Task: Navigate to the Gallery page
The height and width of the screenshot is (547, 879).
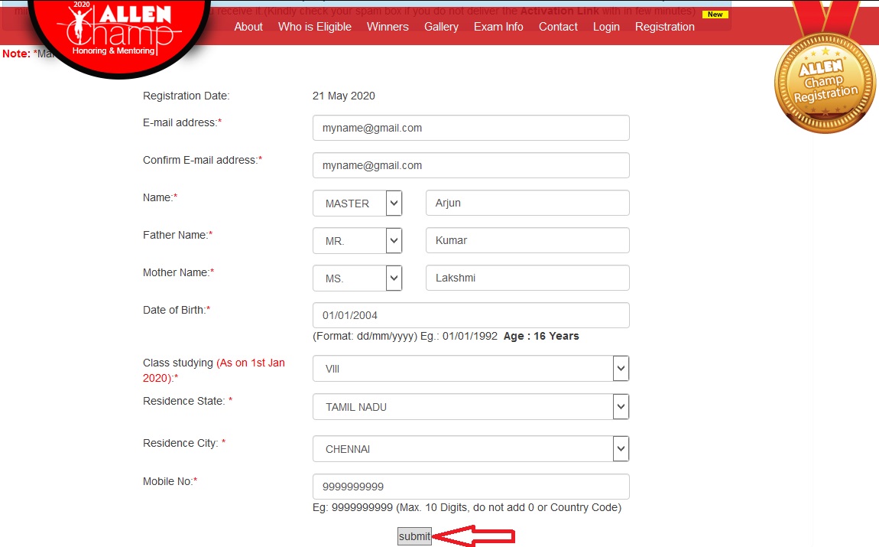Action: 441,27
